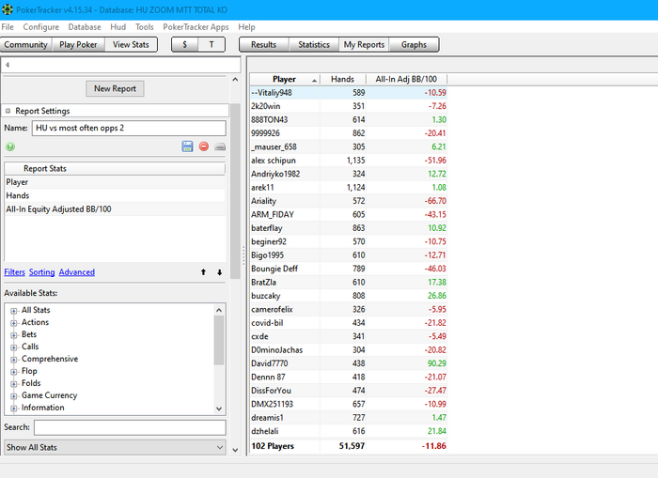
Task: Open the Advanced link
Action: pos(77,272)
